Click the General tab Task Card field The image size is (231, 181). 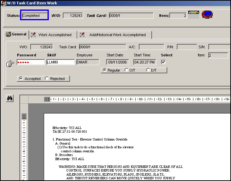(103, 47)
